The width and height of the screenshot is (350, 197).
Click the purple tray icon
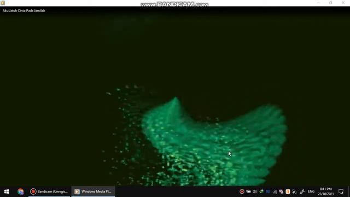click(281, 192)
